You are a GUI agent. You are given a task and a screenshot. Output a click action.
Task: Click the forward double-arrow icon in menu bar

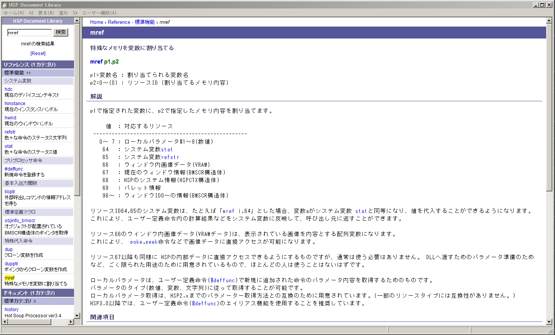[x=75, y=13]
